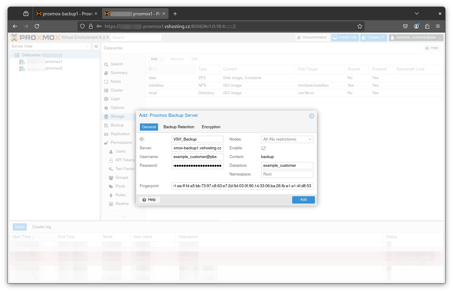Reload the page with the browser refresh icon
The width and height of the screenshot is (453, 292).
37,26
